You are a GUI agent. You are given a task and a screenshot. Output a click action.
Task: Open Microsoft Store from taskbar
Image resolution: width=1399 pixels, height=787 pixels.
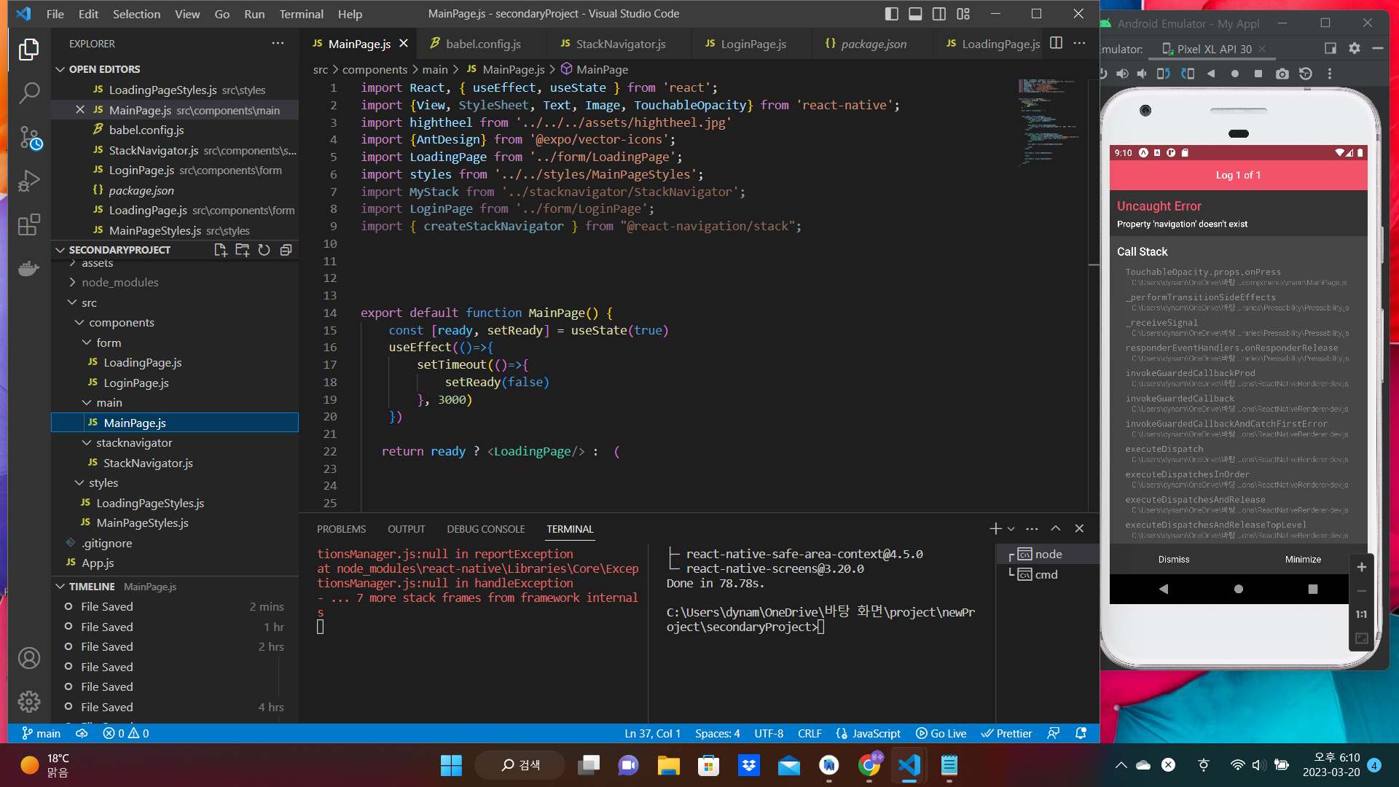point(708,765)
